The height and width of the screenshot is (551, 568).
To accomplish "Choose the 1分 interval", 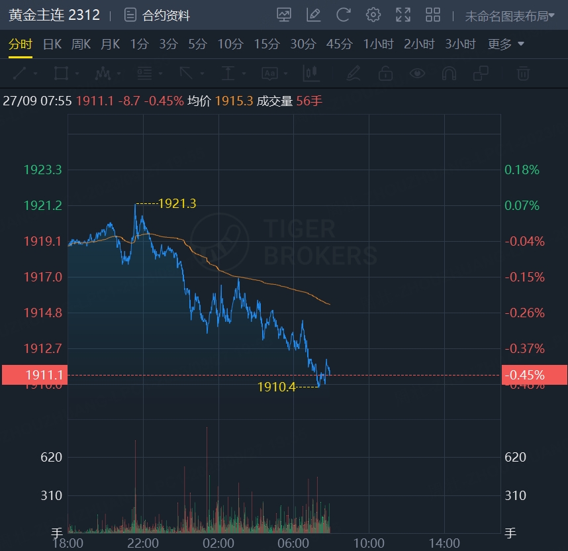I will click(140, 44).
